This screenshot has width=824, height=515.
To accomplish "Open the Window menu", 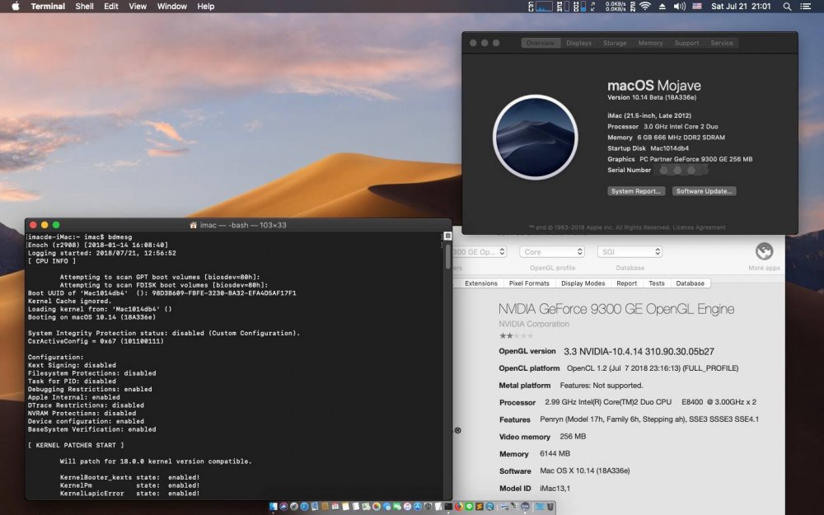I will pyautogui.click(x=172, y=7).
